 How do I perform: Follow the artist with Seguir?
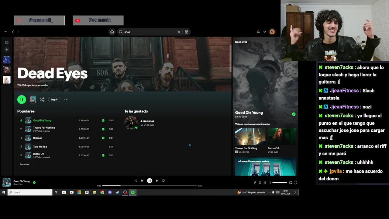click(x=54, y=99)
